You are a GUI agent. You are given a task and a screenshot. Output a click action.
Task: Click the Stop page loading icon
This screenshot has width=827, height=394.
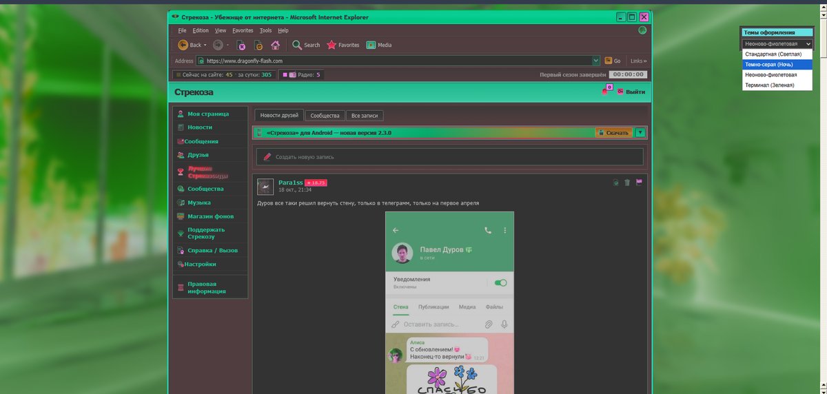pyautogui.click(x=241, y=45)
